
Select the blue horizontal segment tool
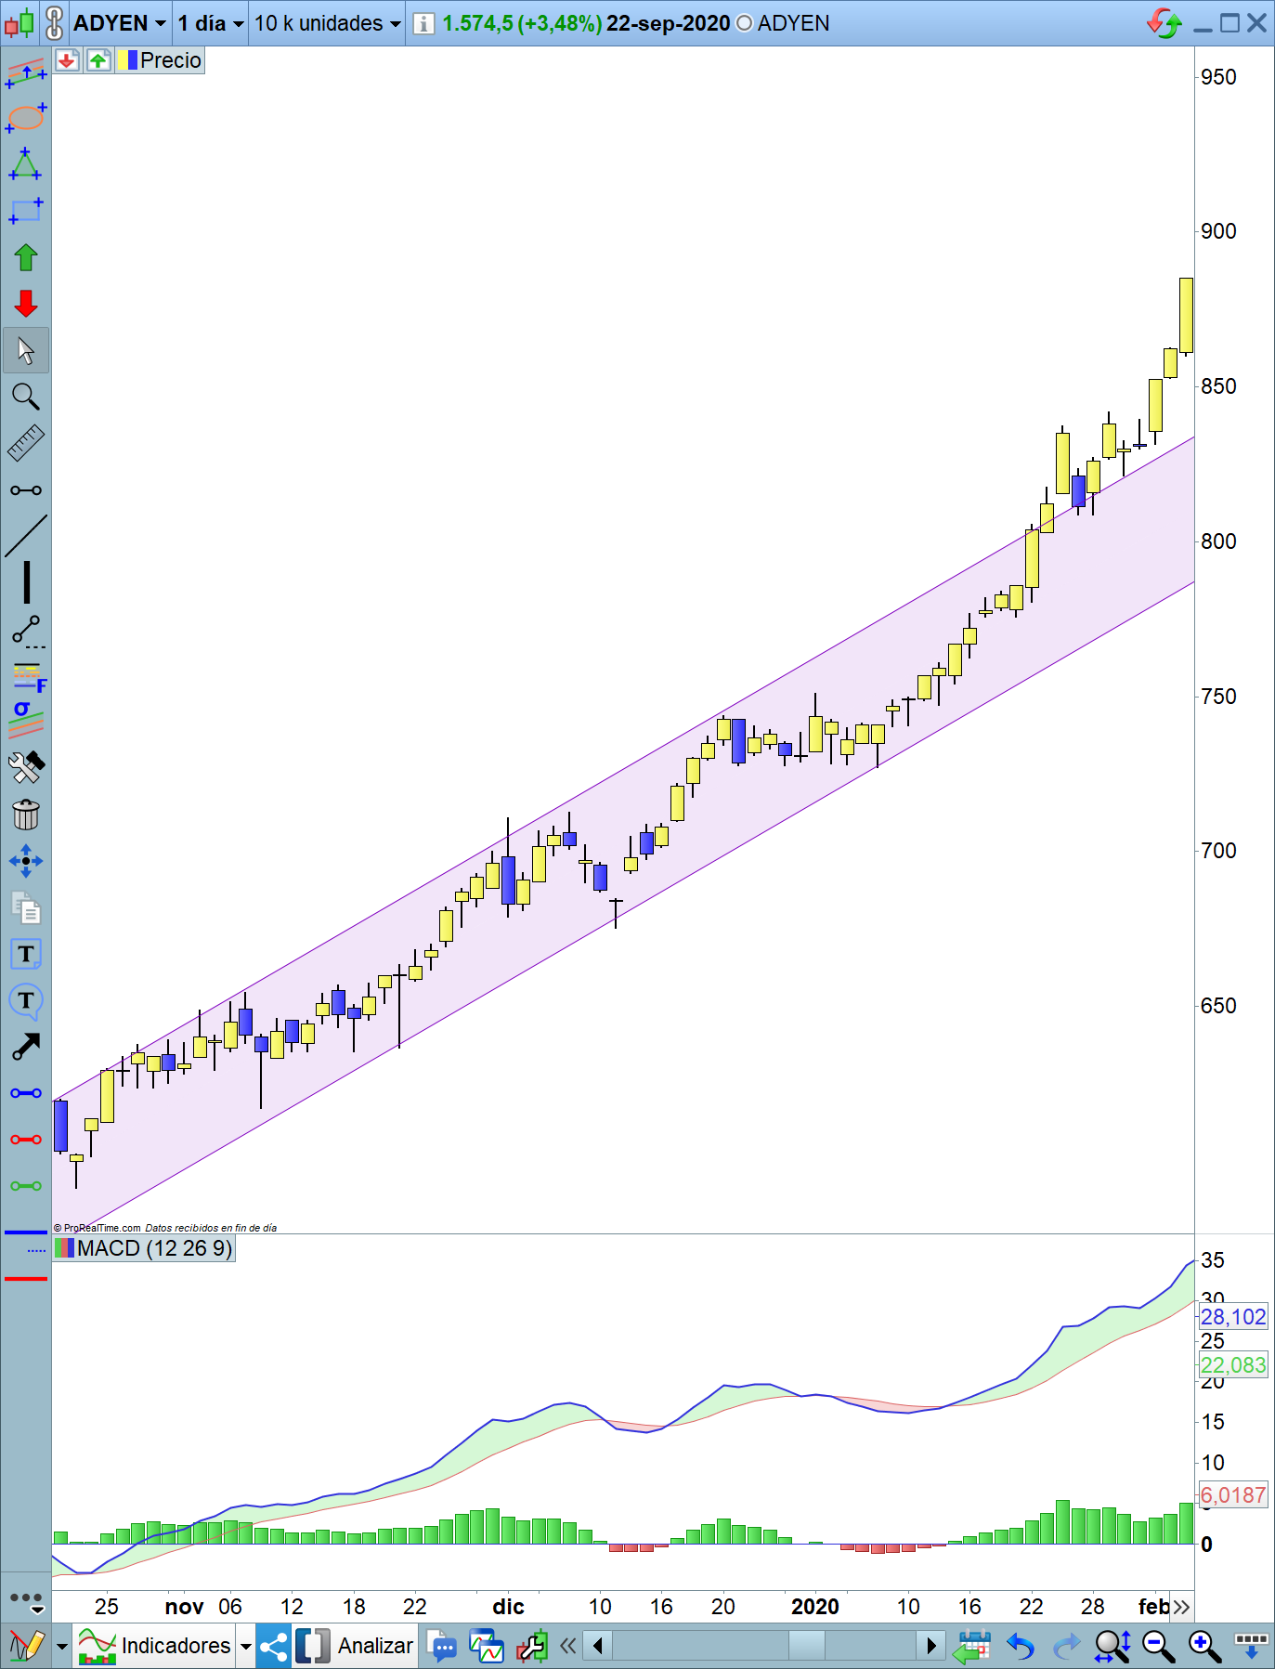(26, 1093)
